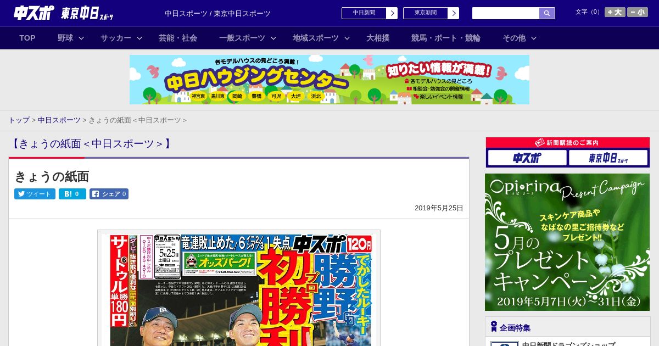The width and height of the screenshot is (659, 346).
Task: Click the 中日スポーツ / 東京中日スポーツ header text
Action: (x=217, y=13)
